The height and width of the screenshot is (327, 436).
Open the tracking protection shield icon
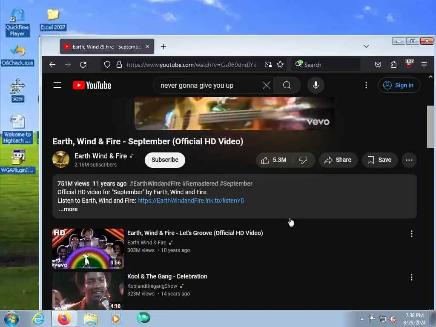pos(107,65)
